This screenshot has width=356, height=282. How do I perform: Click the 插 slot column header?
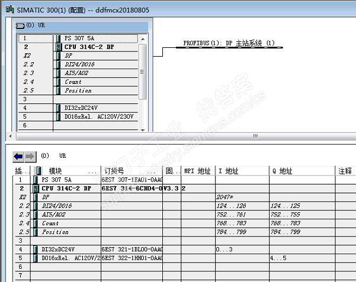point(22,171)
